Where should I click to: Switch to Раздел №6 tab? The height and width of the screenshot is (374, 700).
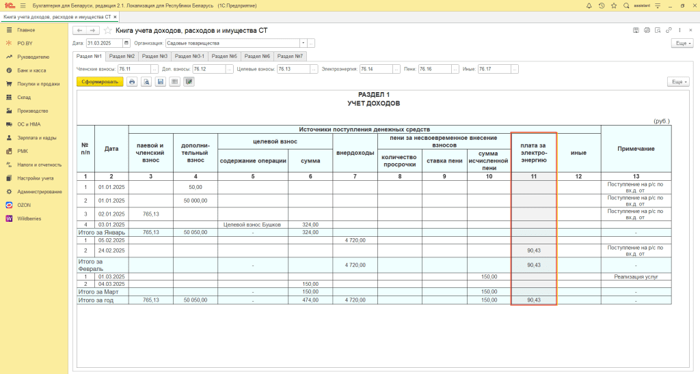click(x=257, y=56)
